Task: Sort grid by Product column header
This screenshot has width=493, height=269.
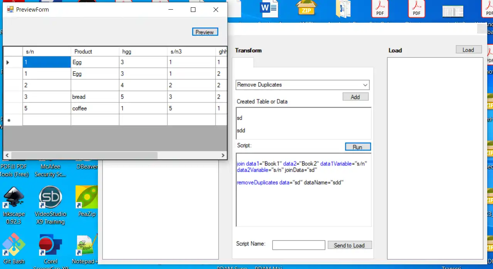Action: click(x=95, y=51)
